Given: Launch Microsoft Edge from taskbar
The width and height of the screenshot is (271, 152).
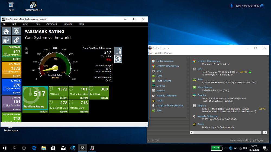Looking at the screenshot, I should click(x=34, y=148).
